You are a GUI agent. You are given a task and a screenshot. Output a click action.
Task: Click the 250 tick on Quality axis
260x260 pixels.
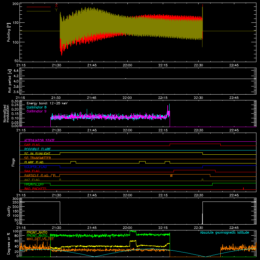coord(16,202)
